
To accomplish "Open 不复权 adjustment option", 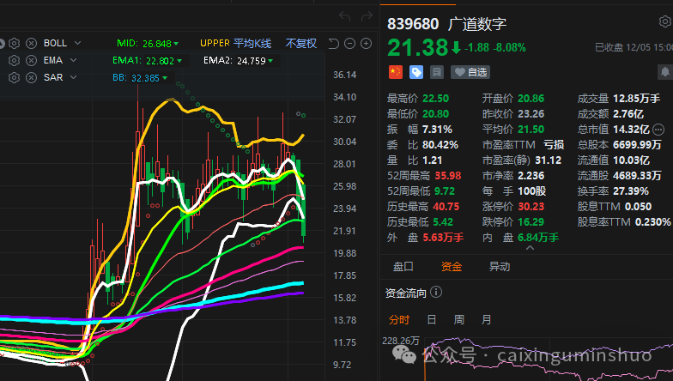I will [300, 43].
